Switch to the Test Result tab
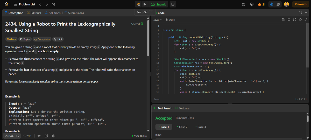311x140 pixels. [x=162, y=108]
